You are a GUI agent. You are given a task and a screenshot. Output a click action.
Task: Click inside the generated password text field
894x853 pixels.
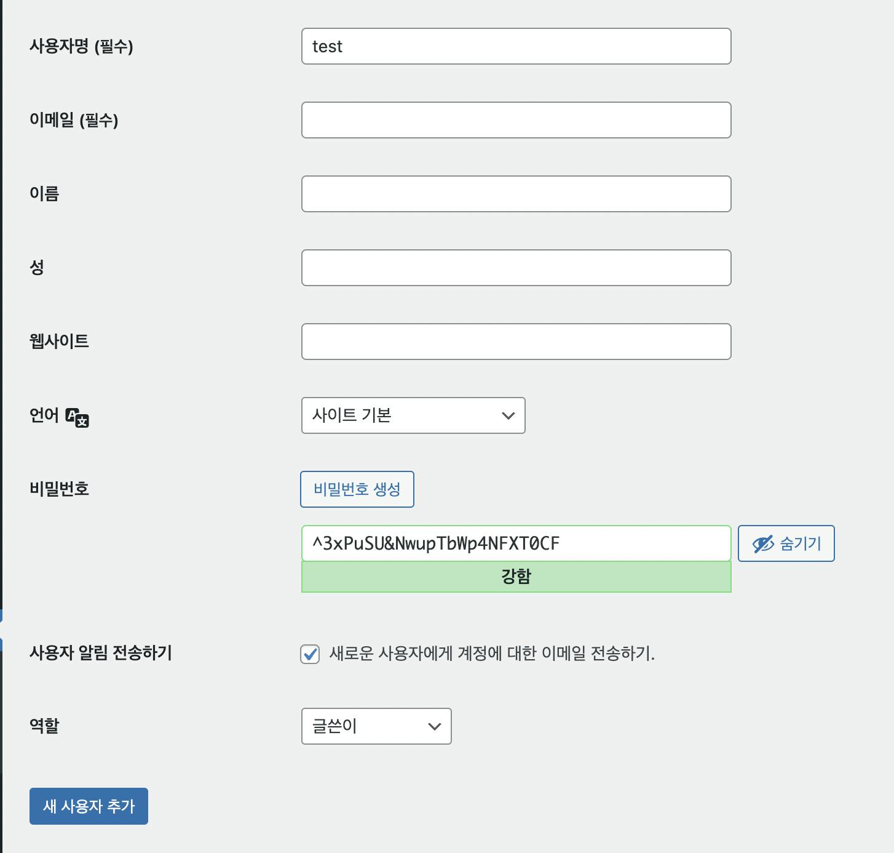tap(516, 543)
